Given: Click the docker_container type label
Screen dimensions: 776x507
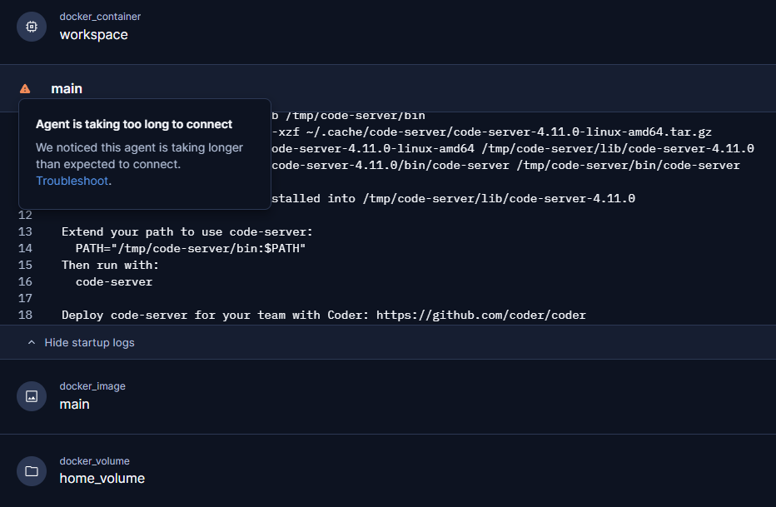Looking at the screenshot, I should [x=100, y=17].
